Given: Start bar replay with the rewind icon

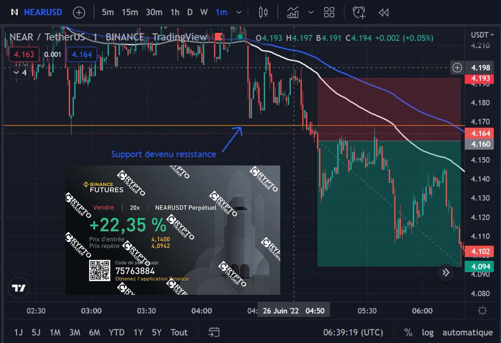Looking at the screenshot, I should 383,13.
